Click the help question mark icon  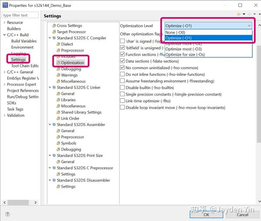tap(7, 214)
